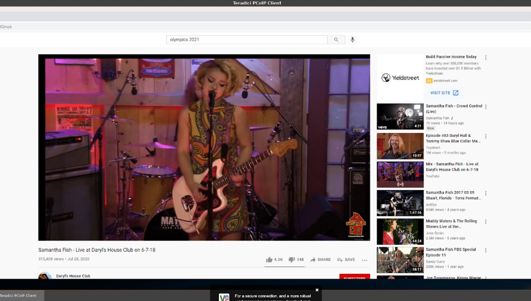Play Samantha Fish PBS Special thumbnail
Screen dimensions: 531x301
400,260
